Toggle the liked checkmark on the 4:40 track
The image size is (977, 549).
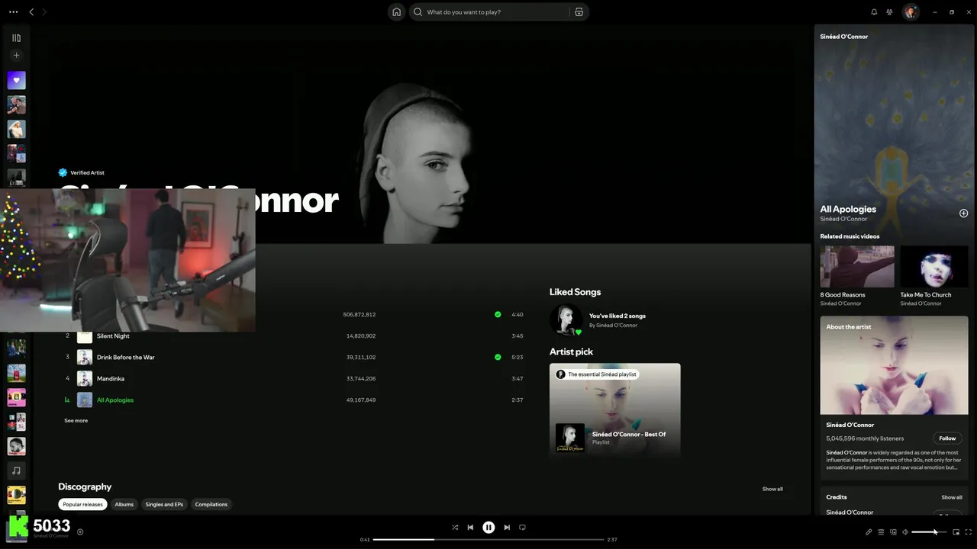coord(498,314)
